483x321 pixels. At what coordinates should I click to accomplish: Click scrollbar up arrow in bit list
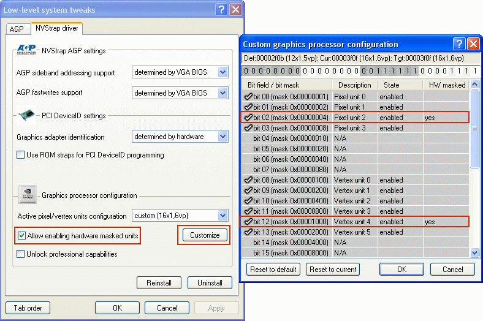474,84
